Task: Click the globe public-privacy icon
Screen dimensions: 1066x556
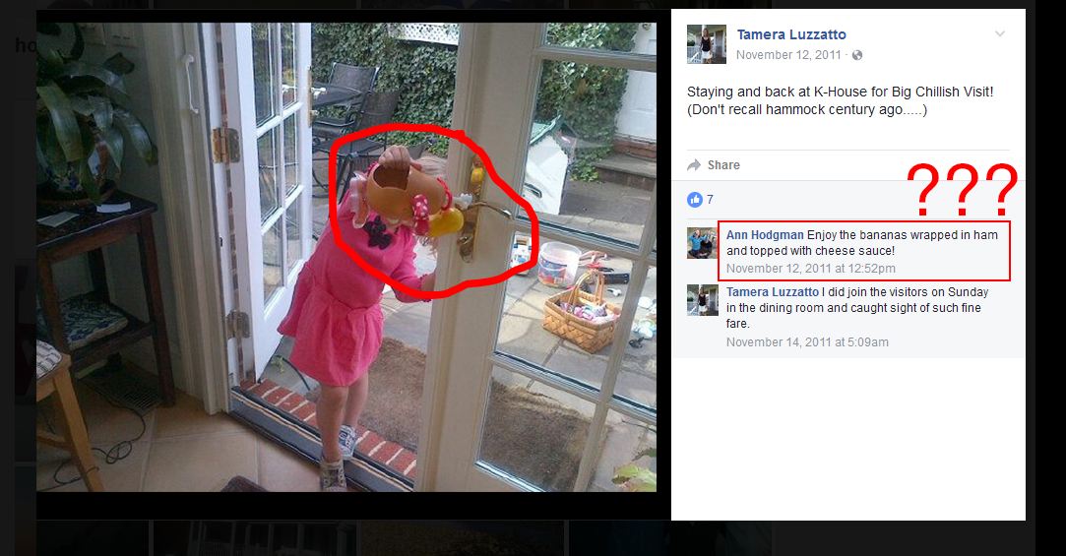Action: pyautogui.click(x=857, y=55)
